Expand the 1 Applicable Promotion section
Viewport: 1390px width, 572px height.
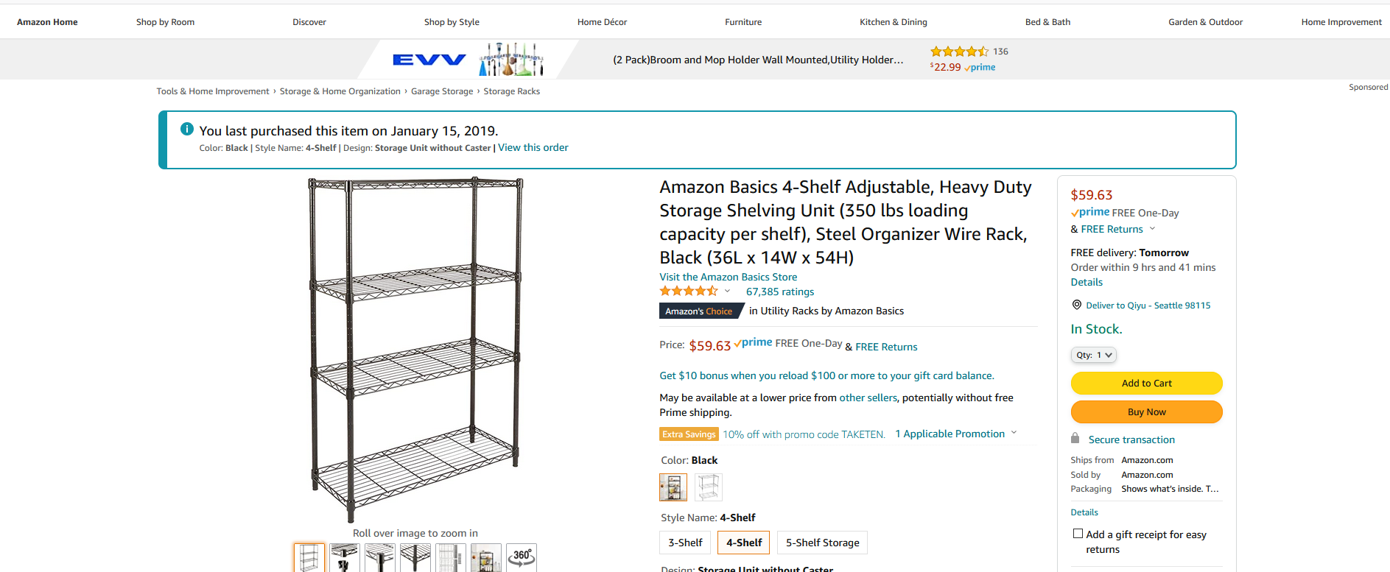click(955, 434)
